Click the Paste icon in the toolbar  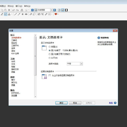tap(6, 10)
